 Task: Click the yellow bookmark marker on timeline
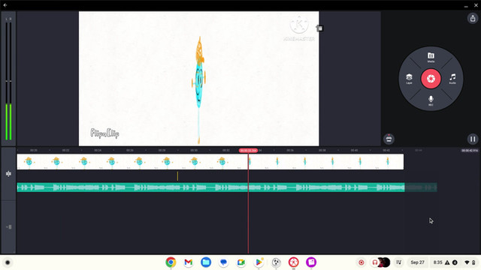click(x=177, y=176)
